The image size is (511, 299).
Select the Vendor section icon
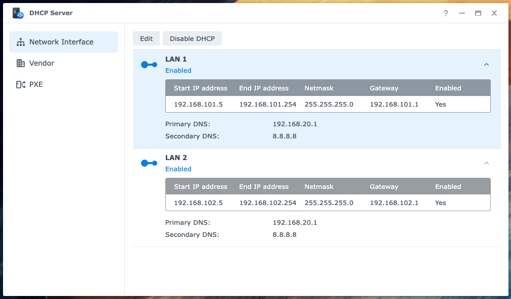click(x=22, y=63)
